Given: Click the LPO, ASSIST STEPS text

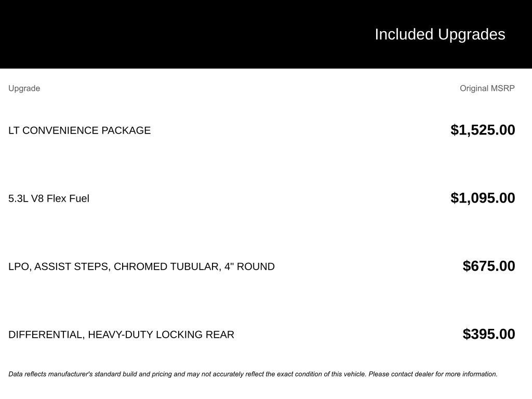Looking at the screenshot, I should pyautogui.click(x=59, y=267).
